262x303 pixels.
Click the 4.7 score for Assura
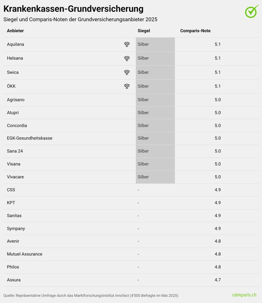coord(217,280)
